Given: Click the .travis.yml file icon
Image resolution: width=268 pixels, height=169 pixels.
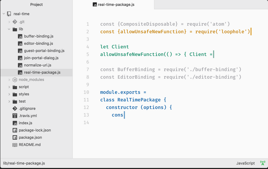Looking at the screenshot, I should 15,116.
